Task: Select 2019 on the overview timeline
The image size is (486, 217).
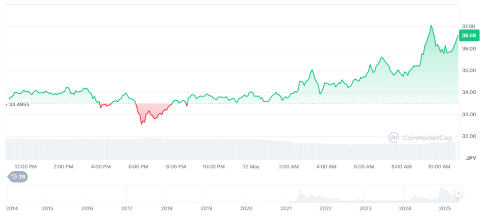Action: pyautogui.click(x=206, y=208)
